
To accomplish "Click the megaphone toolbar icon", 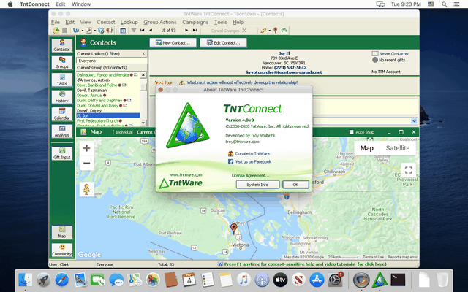I will coord(110,31).
